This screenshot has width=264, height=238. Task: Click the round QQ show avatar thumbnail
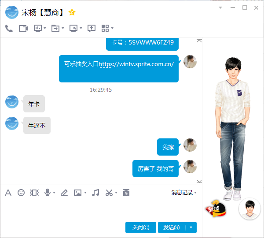pyautogui.click(x=249, y=209)
